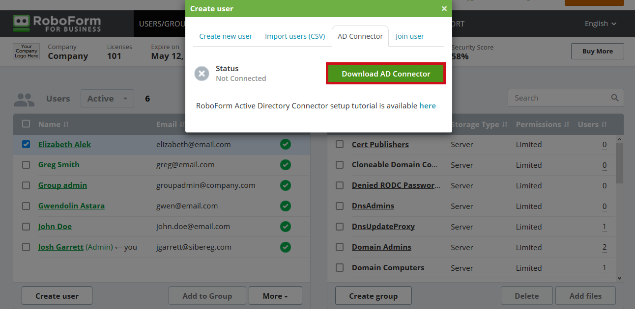Open the More actions dropdown
The width and height of the screenshot is (635, 309).
[275, 296]
